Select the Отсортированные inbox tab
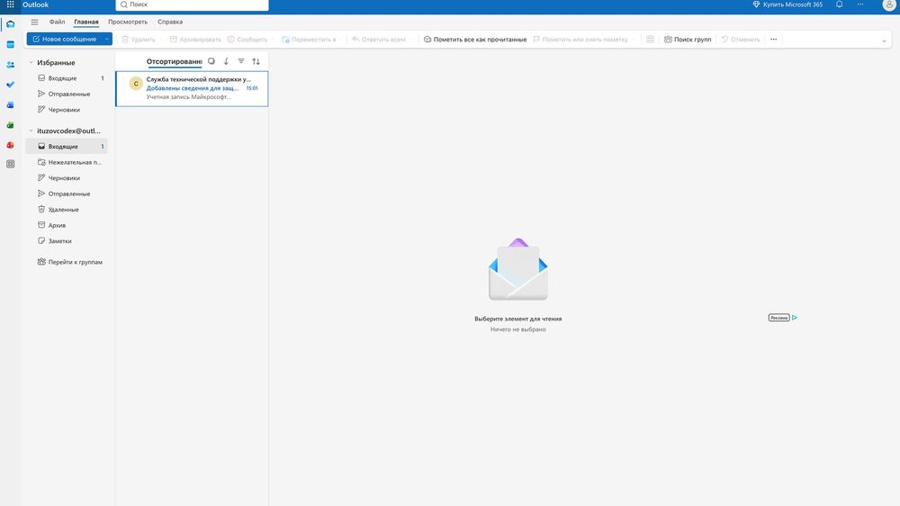The height and width of the screenshot is (506, 900). (174, 61)
